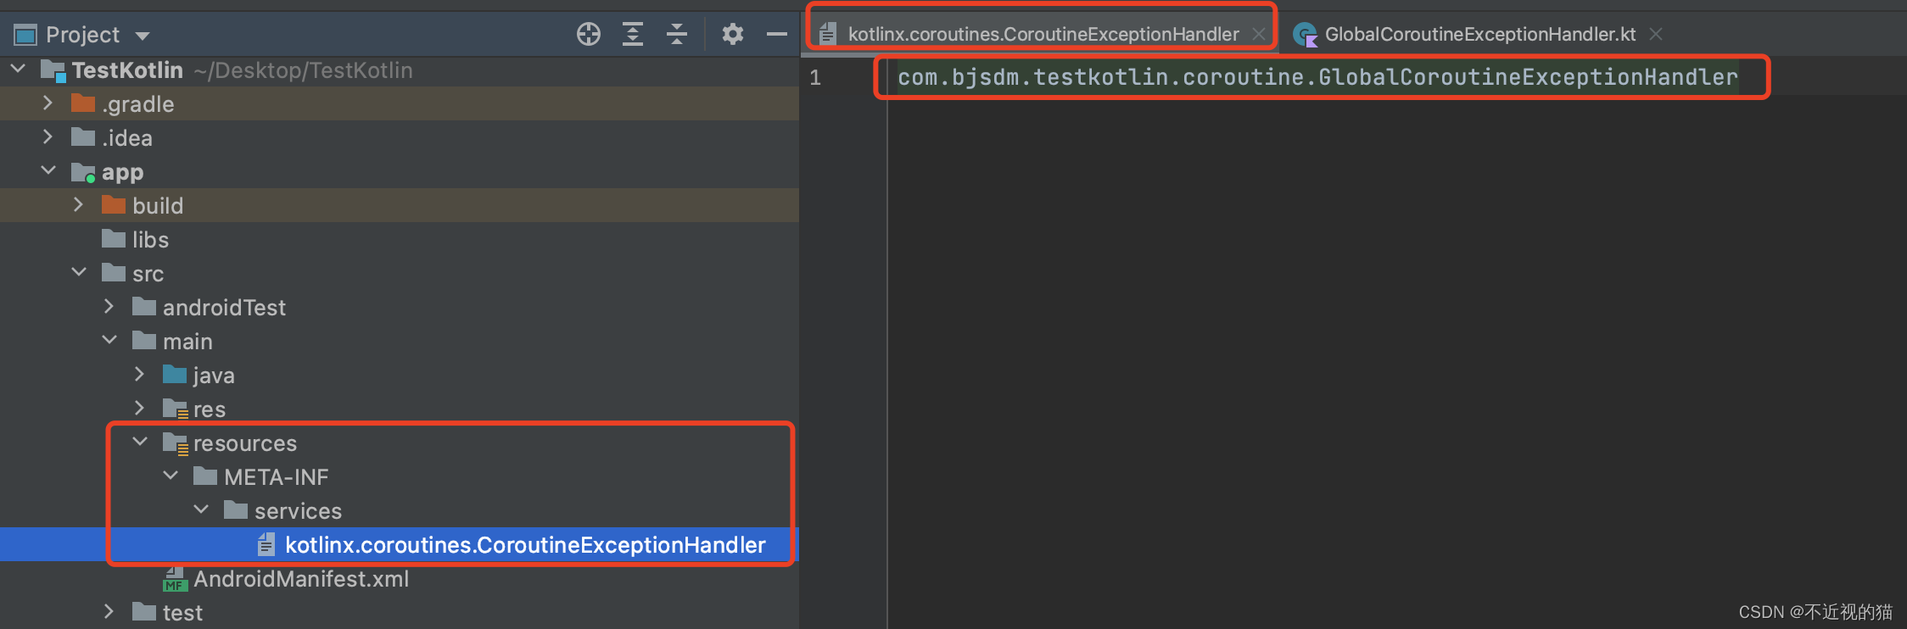Select the test folder row

pos(400,612)
